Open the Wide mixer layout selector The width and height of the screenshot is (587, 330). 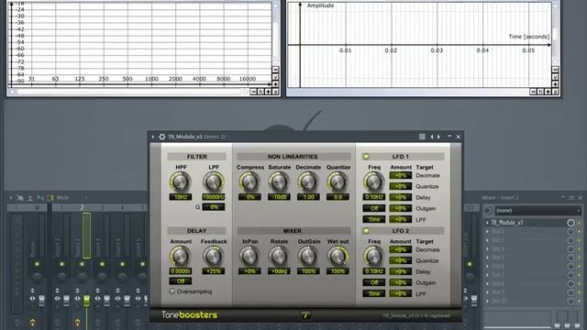[63, 197]
